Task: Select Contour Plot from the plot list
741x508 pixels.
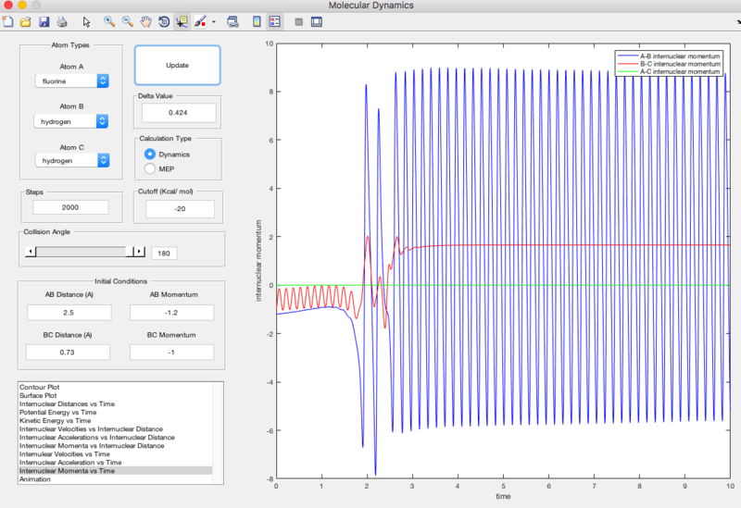Action: click(41, 387)
